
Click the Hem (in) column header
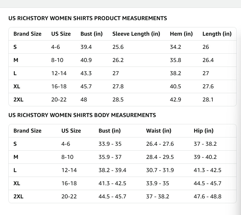tap(181, 34)
